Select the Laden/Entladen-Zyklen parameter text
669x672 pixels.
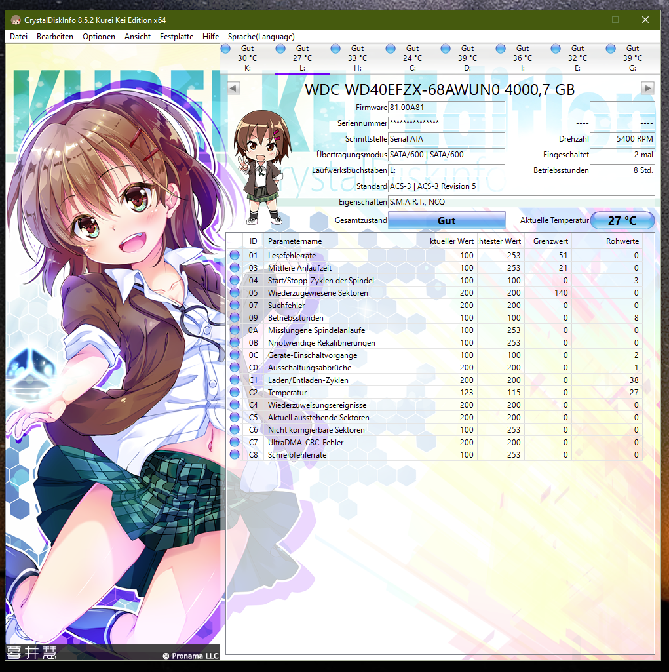(x=308, y=380)
